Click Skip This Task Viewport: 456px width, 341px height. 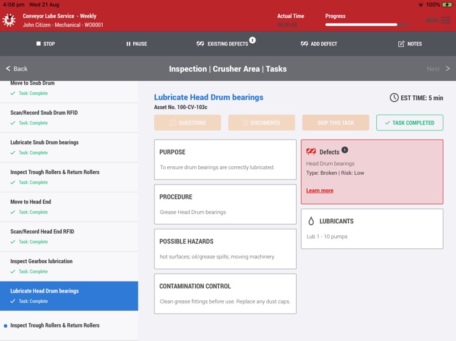click(336, 123)
